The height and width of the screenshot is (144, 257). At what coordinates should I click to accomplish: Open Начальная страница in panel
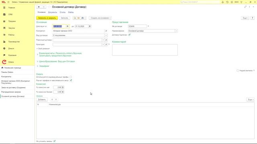[x=12, y=68]
